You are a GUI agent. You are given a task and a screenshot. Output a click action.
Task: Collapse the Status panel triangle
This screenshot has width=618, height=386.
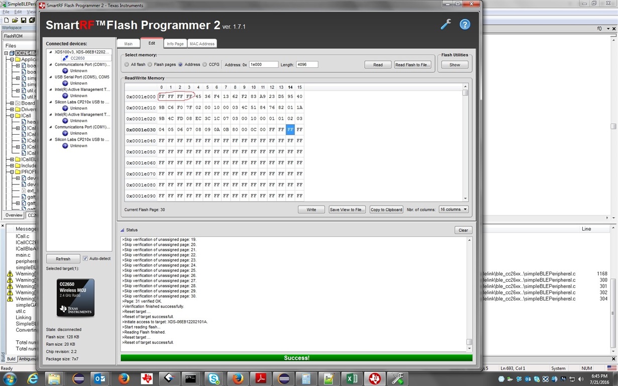pyautogui.click(x=122, y=230)
